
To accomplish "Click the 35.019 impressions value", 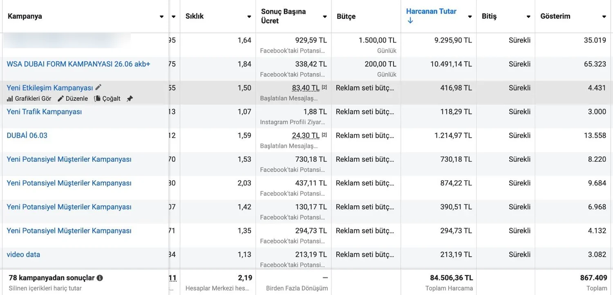I will (595, 40).
